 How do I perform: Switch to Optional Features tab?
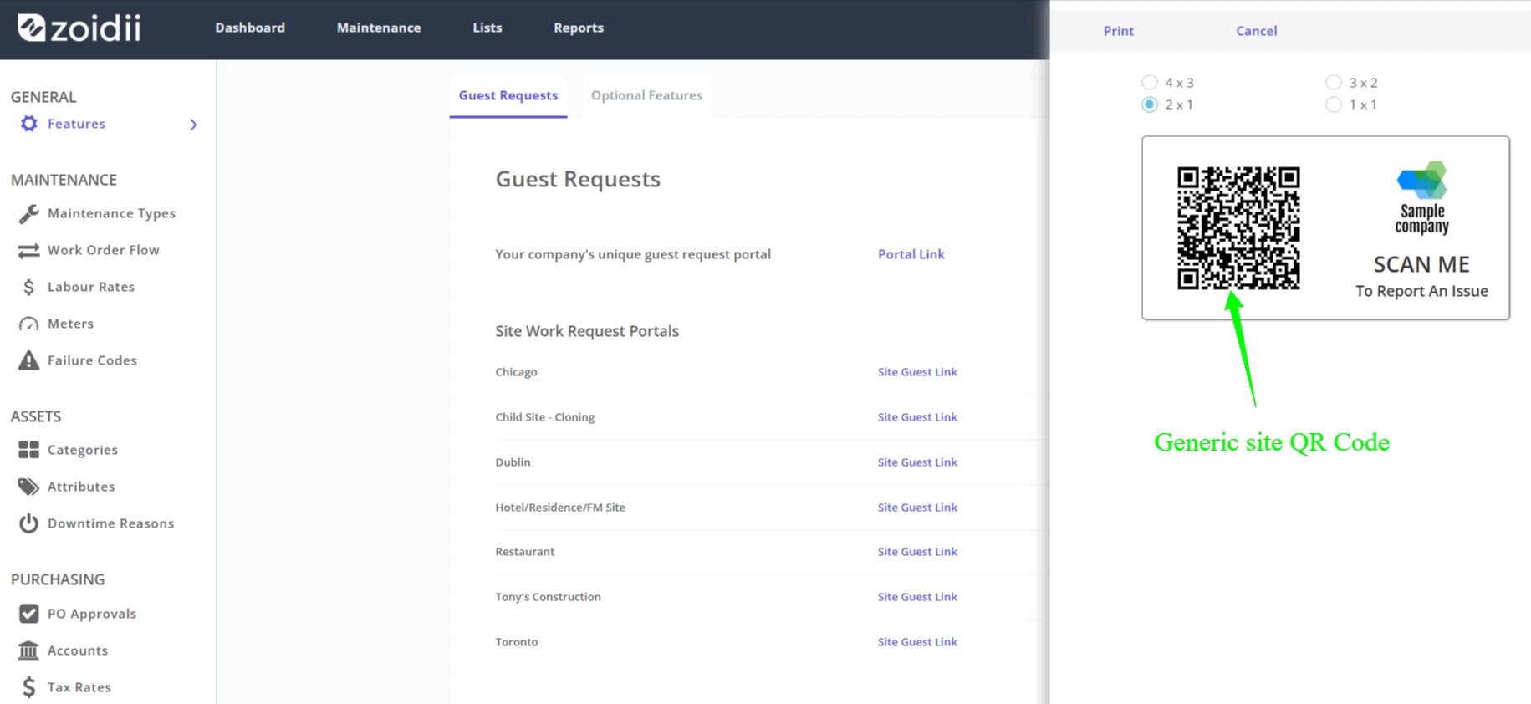[x=646, y=95]
